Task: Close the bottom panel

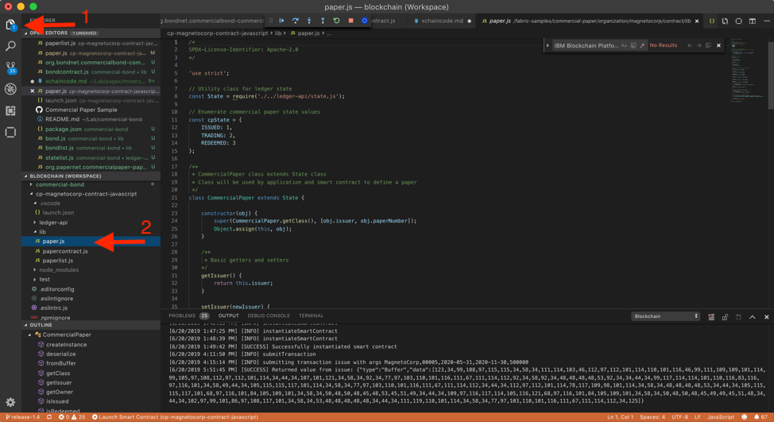Action: point(767,317)
